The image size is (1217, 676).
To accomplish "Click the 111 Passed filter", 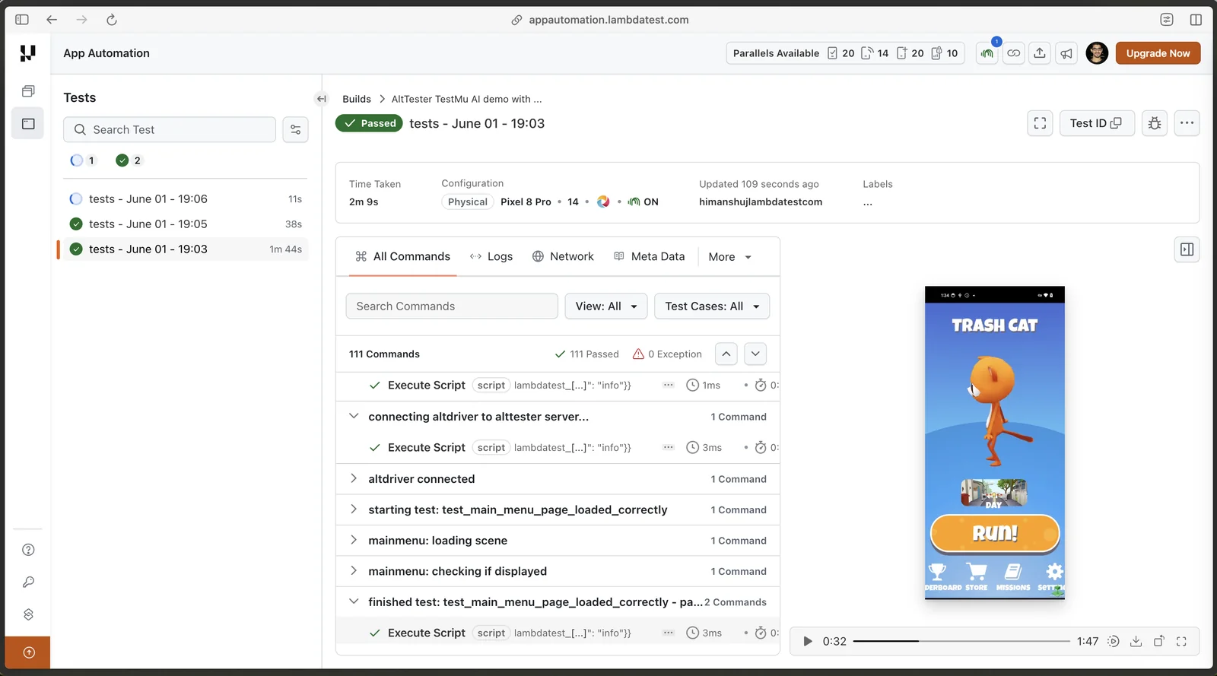I will (x=586, y=354).
